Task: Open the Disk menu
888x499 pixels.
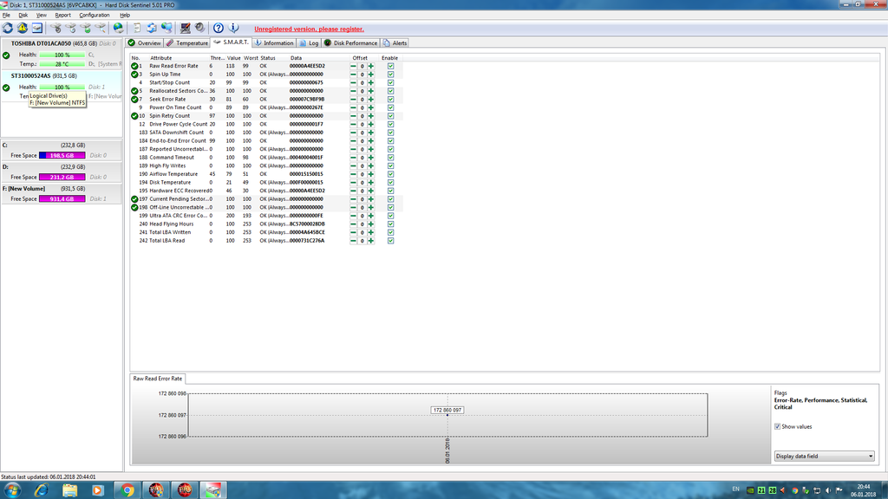Action: 23,16
